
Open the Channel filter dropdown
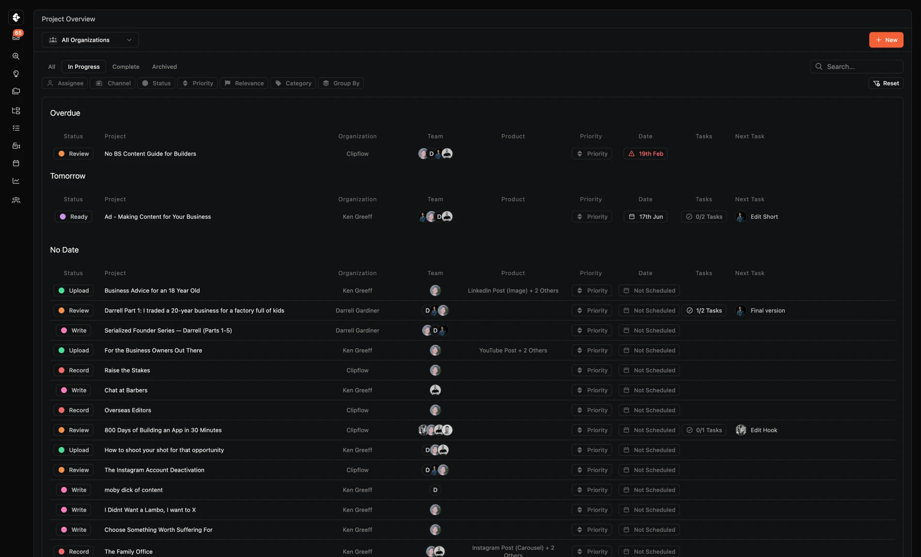[x=112, y=83]
